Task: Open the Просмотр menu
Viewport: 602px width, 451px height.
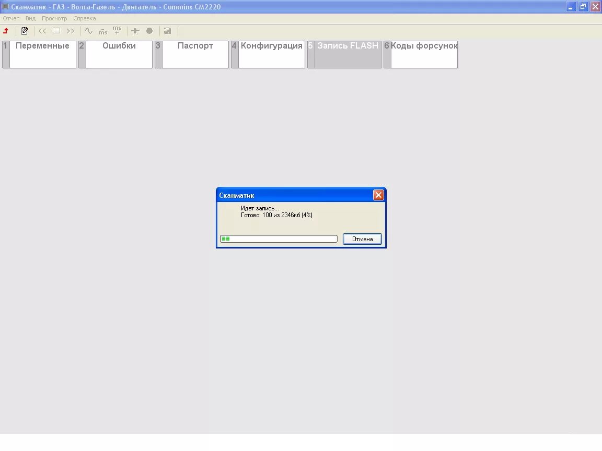Action: point(54,18)
